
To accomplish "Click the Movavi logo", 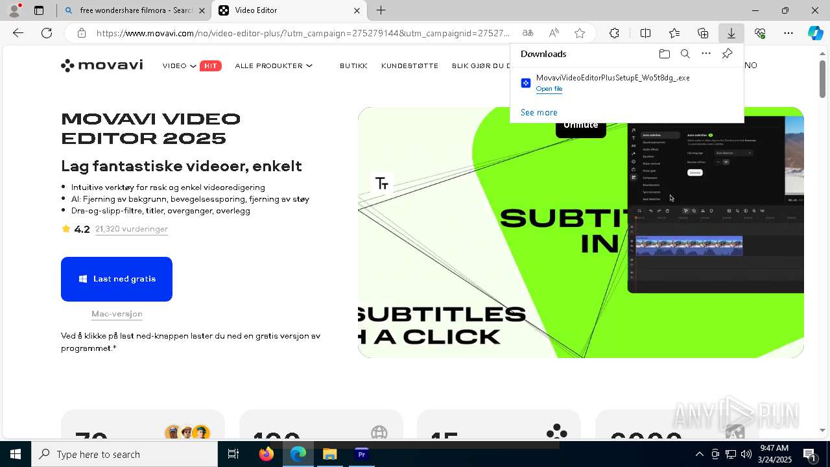I will point(102,66).
